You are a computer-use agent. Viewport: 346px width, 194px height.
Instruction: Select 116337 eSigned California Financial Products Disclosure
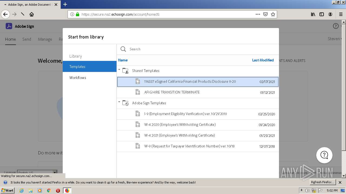198,82
